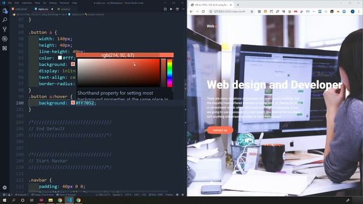Click the site info icon in address bar
This screenshot has height=204, width=363.
click(x=210, y=11)
